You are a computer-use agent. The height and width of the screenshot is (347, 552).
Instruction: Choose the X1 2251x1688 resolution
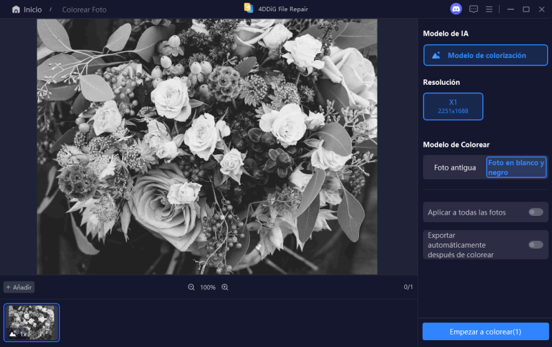(453, 106)
